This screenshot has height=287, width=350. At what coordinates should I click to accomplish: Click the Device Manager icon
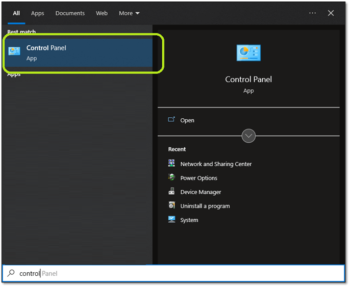[x=171, y=191]
